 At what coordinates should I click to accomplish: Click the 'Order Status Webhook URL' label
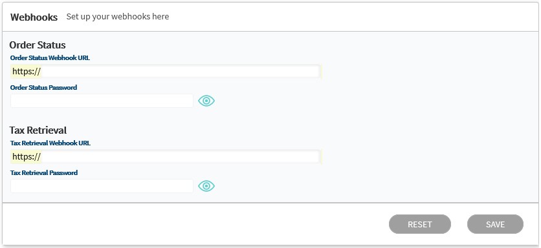point(50,58)
